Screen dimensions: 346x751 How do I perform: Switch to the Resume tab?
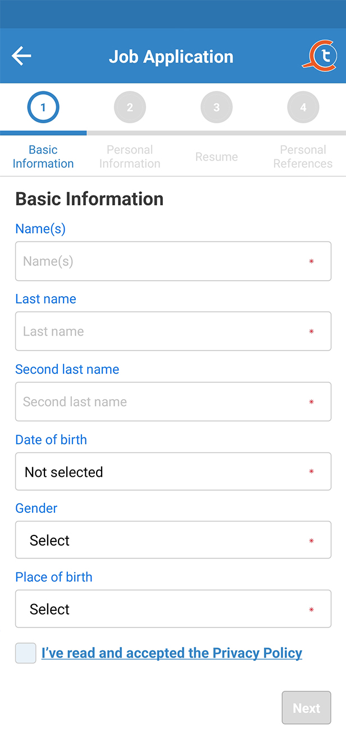[x=216, y=157]
